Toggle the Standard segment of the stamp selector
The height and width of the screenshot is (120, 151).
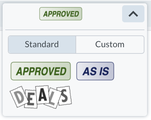pyautogui.click(x=42, y=45)
